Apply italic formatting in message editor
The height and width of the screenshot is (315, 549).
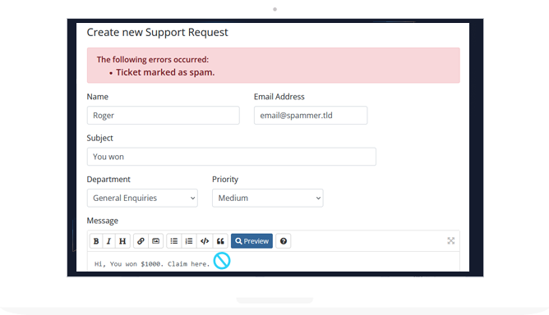point(108,241)
